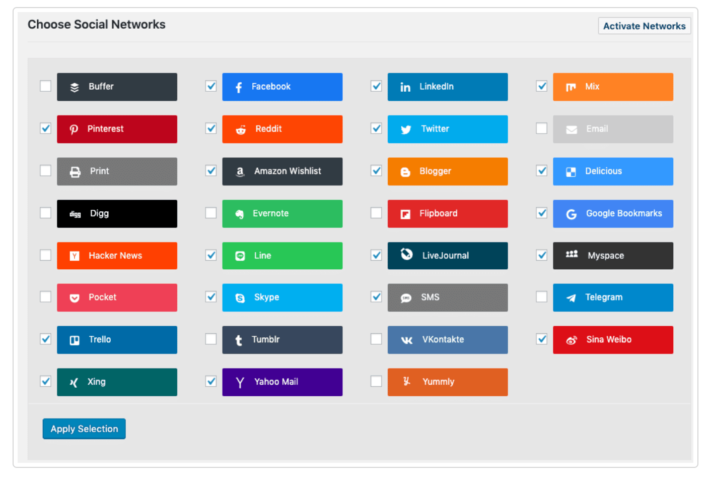The width and height of the screenshot is (711, 482).
Task: Click the Buffer stack icon
Action: coord(75,87)
